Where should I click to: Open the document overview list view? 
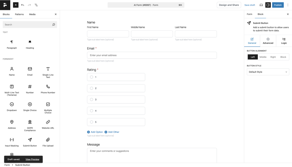pyautogui.click(x=36, y=5)
